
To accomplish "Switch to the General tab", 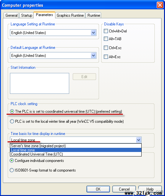I will pos(11,15).
